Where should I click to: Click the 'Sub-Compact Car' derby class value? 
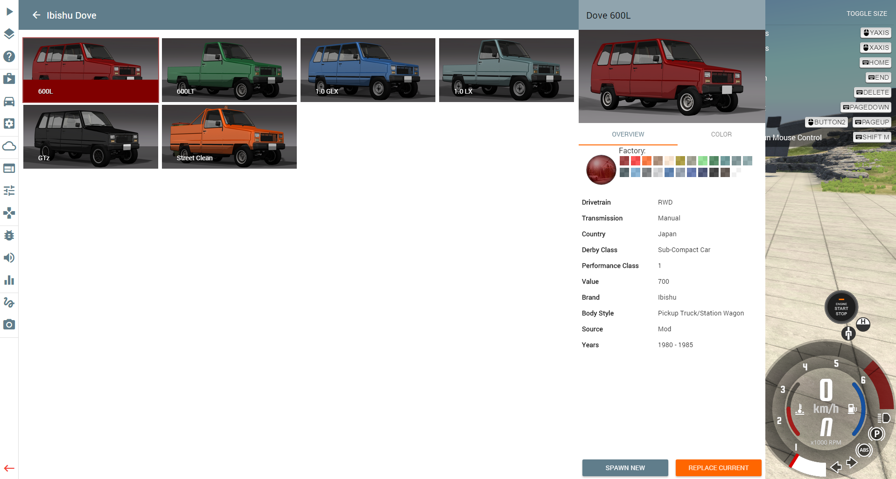coord(684,250)
